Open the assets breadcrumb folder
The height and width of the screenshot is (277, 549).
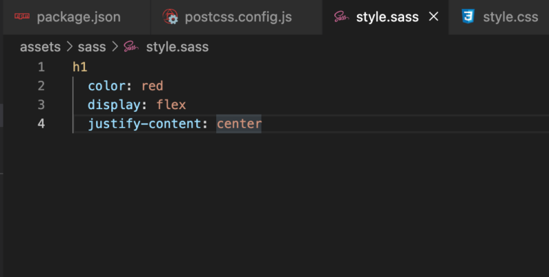coord(40,47)
